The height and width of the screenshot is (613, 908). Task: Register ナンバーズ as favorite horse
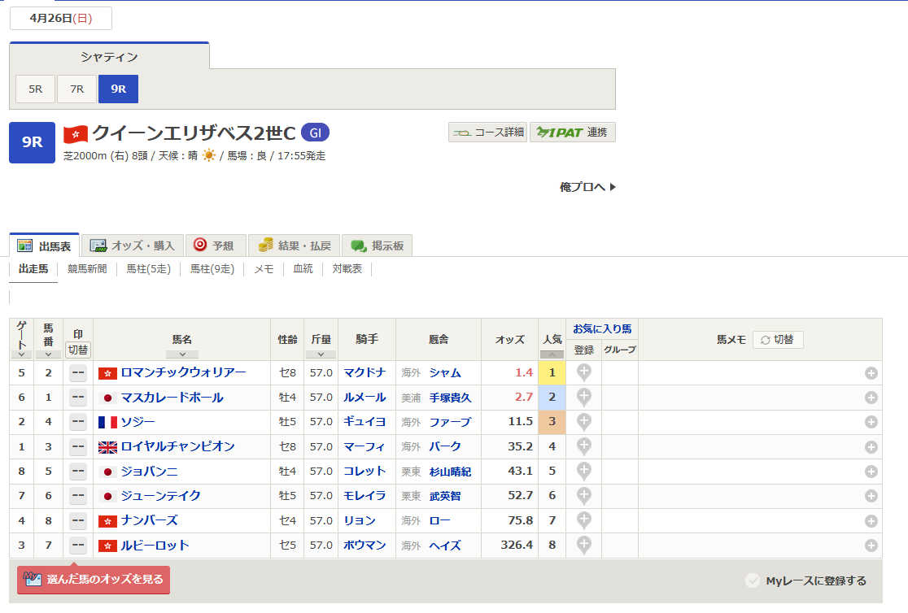click(583, 520)
